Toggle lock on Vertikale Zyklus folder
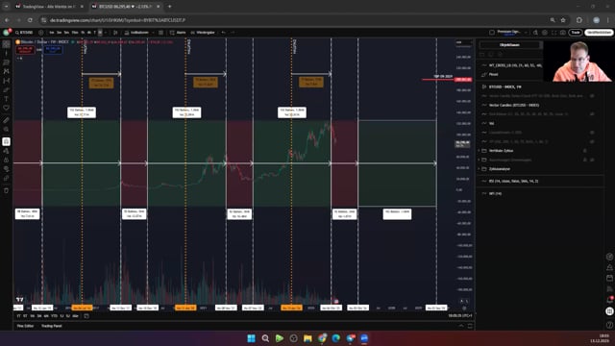 click(x=585, y=151)
